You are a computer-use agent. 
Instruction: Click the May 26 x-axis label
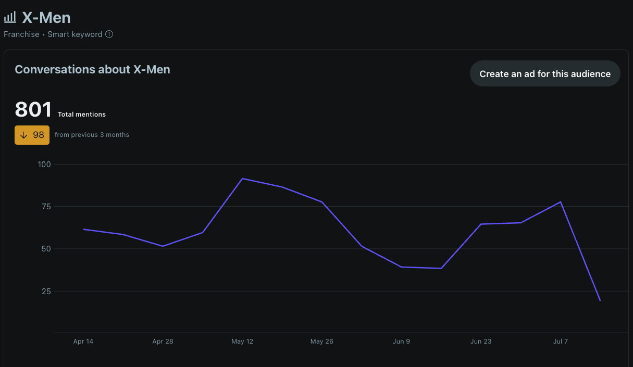pyautogui.click(x=322, y=341)
